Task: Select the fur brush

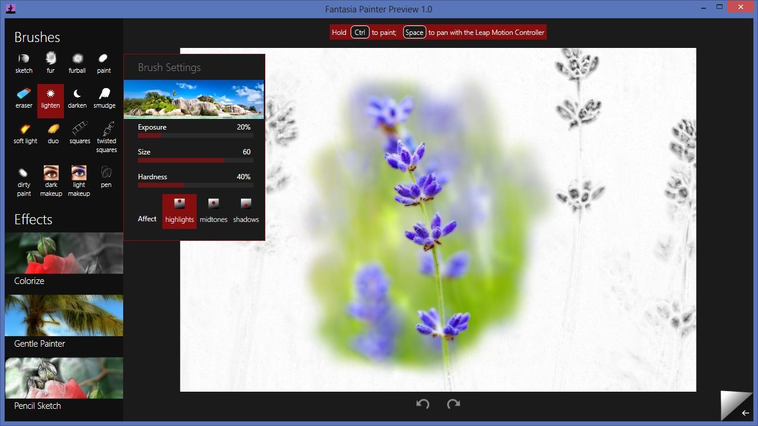Action: tap(50, 63)
